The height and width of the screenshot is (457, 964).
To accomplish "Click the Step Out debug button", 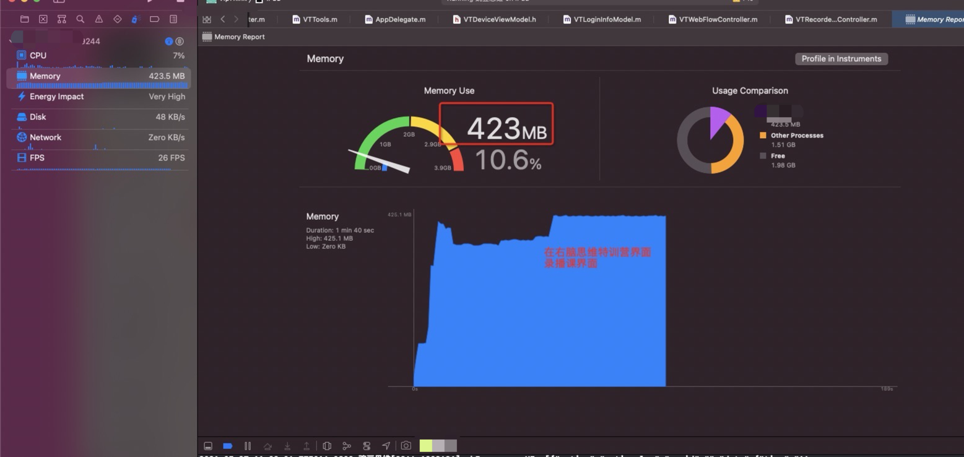I will coord(306,446).
